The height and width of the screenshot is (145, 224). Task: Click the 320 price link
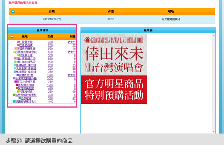click(50, 98)
